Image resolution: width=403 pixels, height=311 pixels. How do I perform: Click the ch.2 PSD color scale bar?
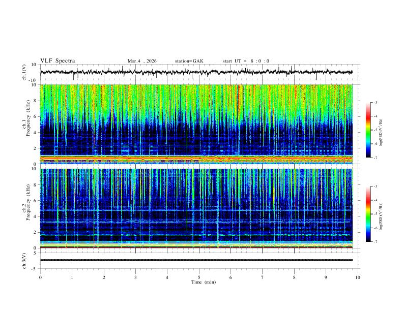point(368,214)
